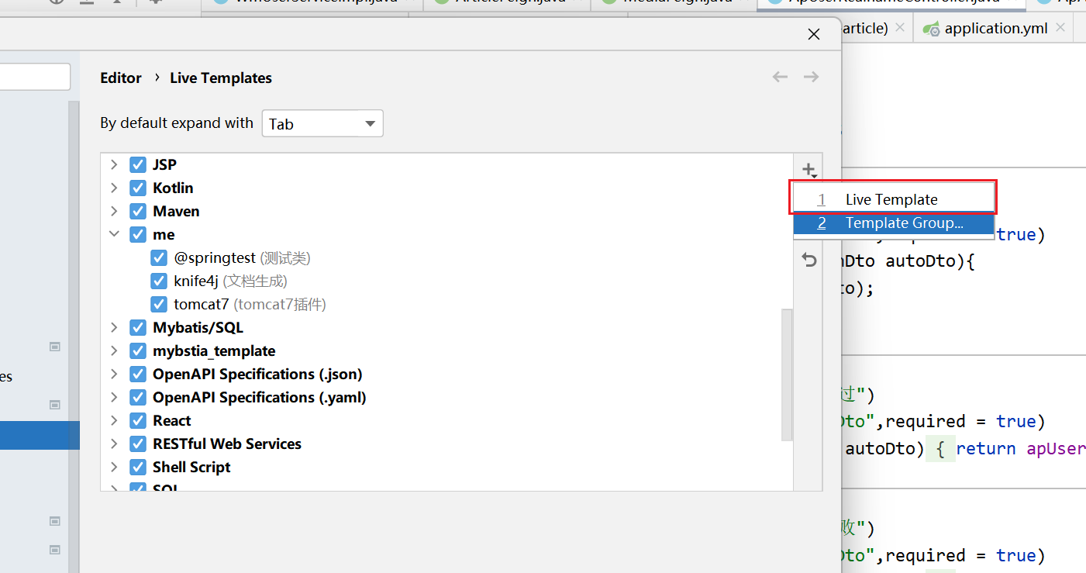Toggle the Mybatis/SQL group checkbox
The image size is (1086, 573).
pos(138,327)
